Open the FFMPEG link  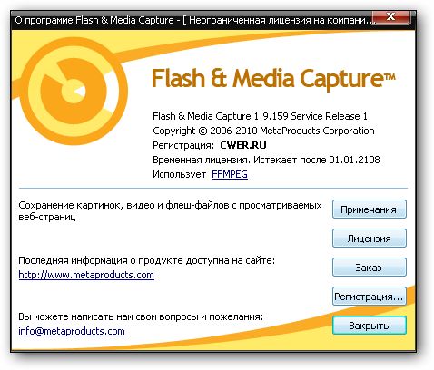click(x=230, y=174)
